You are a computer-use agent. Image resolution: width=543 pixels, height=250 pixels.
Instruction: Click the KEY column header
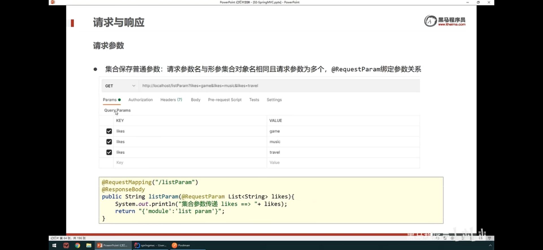pos(120,120)
